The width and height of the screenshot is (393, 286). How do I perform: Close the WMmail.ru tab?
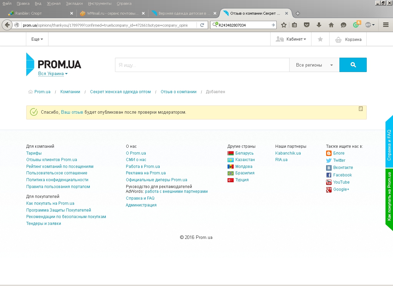click(143, 13)
